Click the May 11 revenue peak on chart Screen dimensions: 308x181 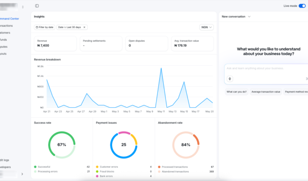pos(161,68)
